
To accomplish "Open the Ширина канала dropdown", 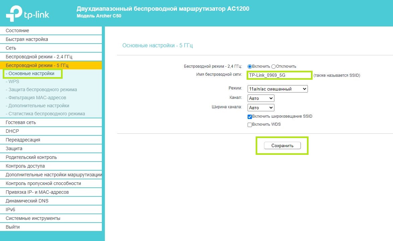I will coord(261,108).
